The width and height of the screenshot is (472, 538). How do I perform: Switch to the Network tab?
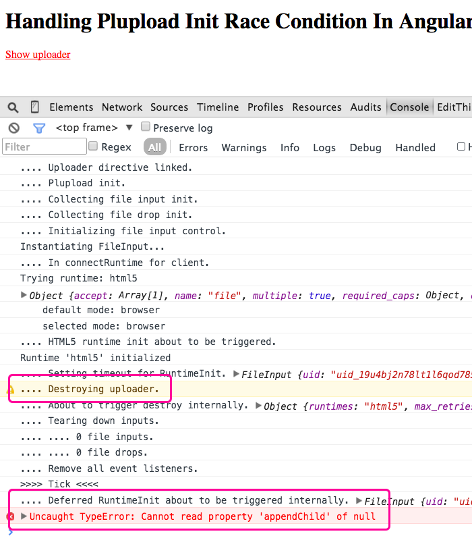122,107
